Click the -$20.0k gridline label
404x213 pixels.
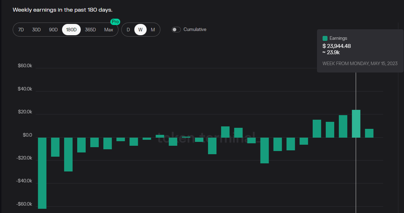23,158
